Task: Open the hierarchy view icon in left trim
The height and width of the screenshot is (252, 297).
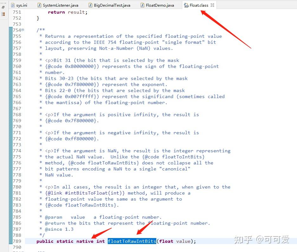Action: pos(3,14)
